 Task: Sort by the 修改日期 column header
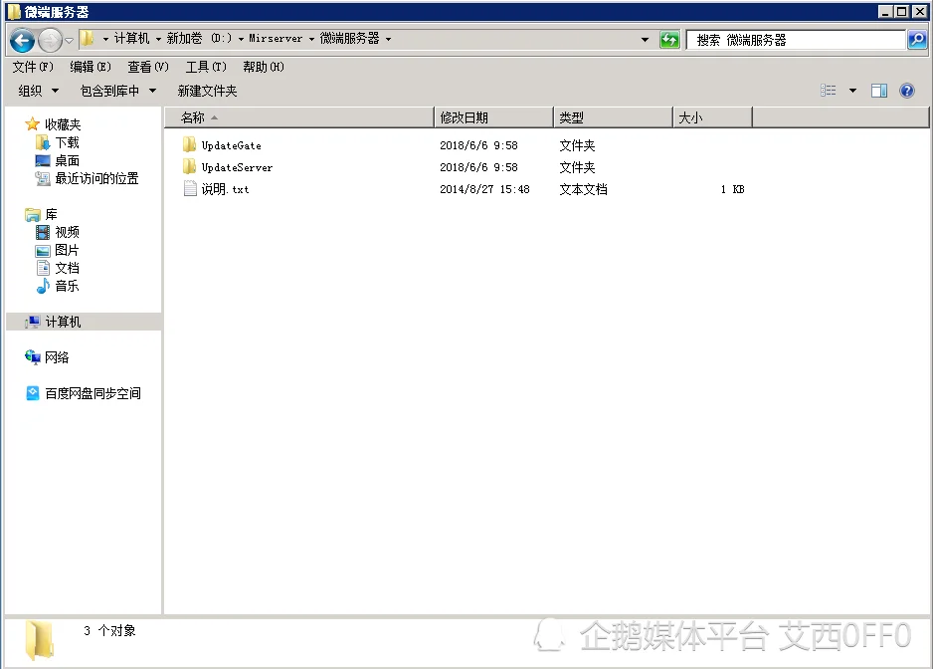[493, 117]
